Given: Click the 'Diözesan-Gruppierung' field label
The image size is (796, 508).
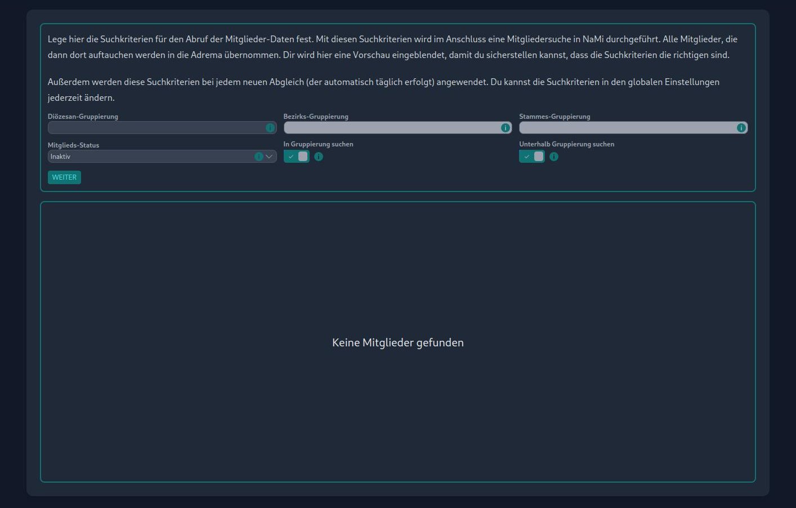Looking at the screenshot, I should (x=83, y=117).
